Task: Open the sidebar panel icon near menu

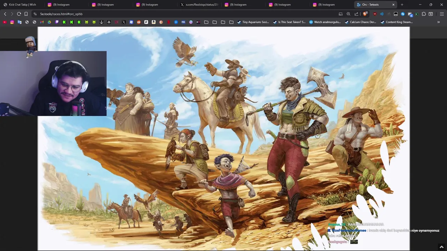Action: coord(431,14)
